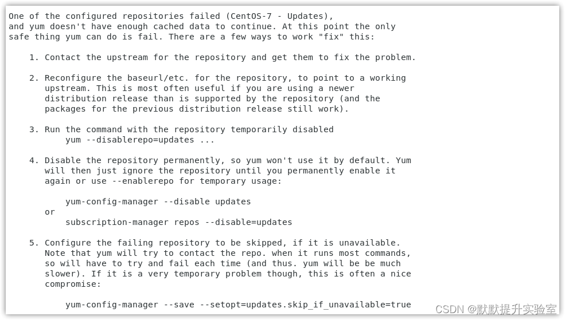Screen dimensions: 565x320
Task: Click 'subscription-manager repos --disable=updates' line
Action: click(x=179, y=222)
